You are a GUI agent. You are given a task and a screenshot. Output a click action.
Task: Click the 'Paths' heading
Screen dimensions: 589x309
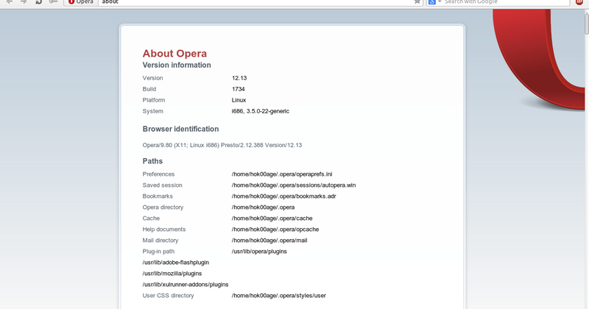tap(152, 161)
